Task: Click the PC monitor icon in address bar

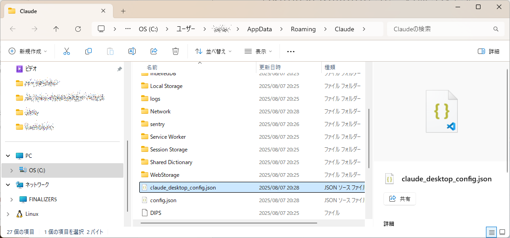Action: 101,29
